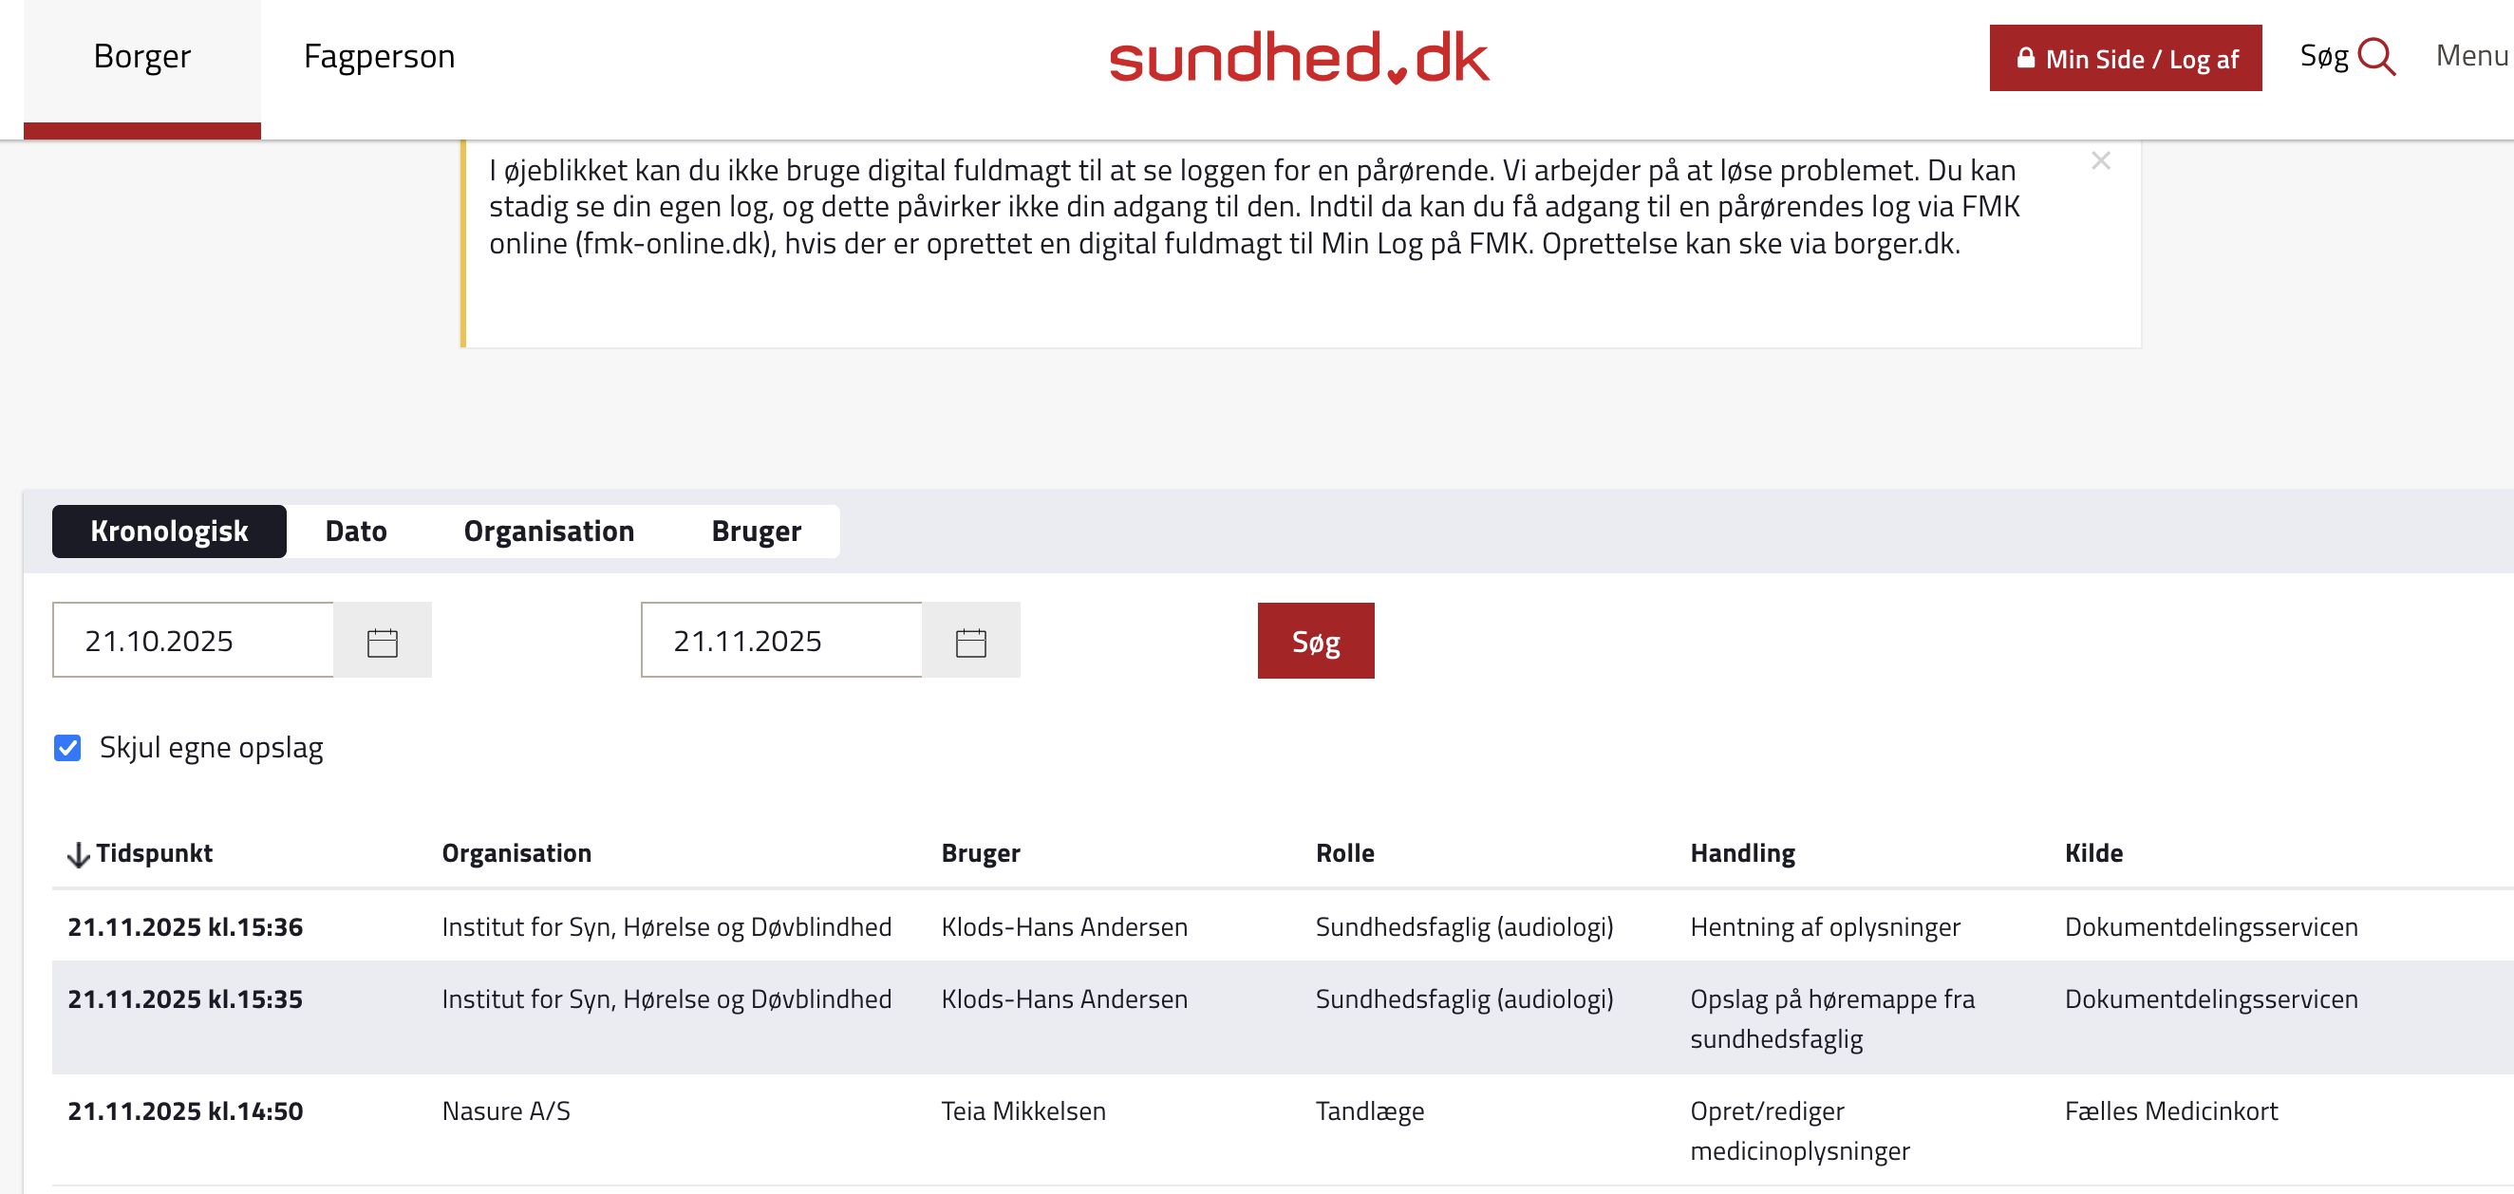Click the start date field 21.10.2025
This screenshot has width=2514, height=1194.
194,642
